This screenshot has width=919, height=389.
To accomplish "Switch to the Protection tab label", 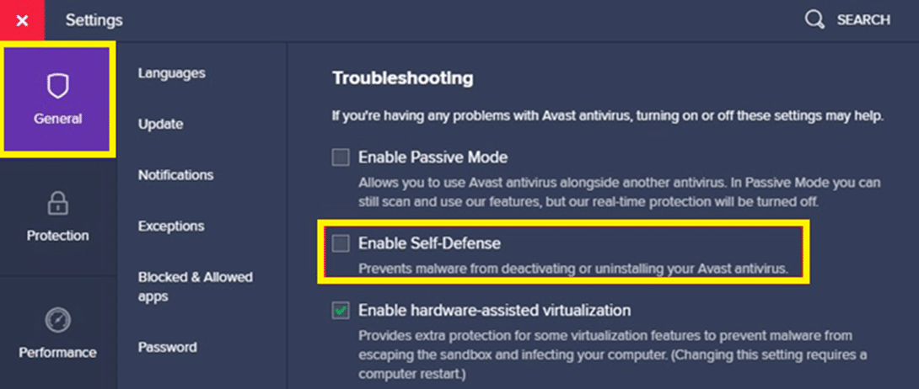I will 57,235.
